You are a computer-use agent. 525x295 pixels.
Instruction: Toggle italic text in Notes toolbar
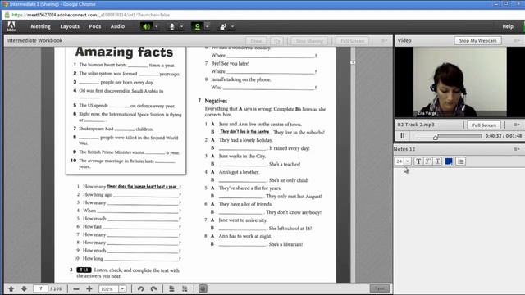pos(427,161)
